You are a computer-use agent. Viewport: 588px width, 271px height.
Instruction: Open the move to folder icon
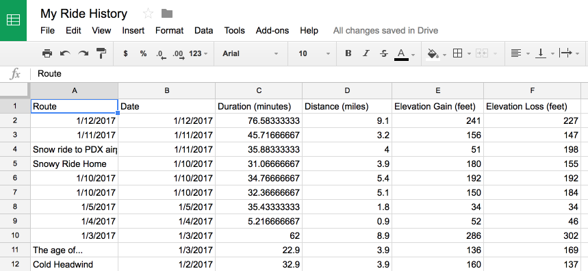click(x=167, y=14)
